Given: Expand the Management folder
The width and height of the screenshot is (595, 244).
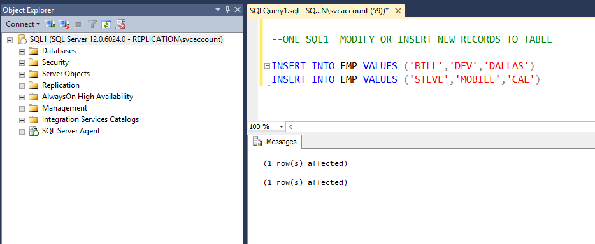Looking at the screenshot, I should pos(22,109).
